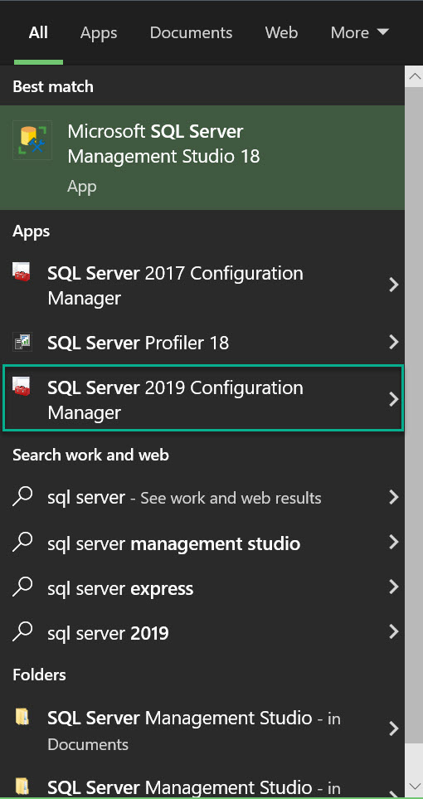
Task: Open the SQL Server Management Studio 18 icon
Action: point(32,140)
